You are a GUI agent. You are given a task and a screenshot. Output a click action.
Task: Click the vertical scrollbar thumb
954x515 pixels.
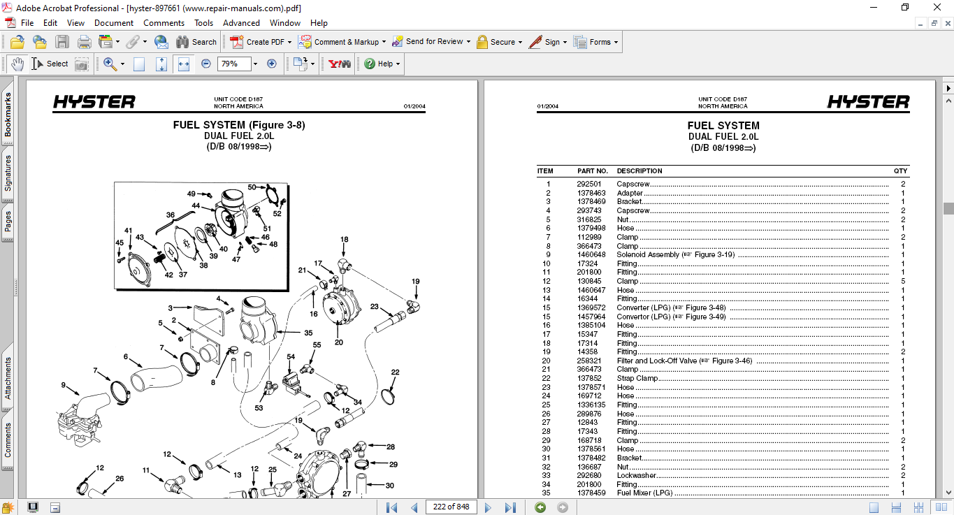948,208
